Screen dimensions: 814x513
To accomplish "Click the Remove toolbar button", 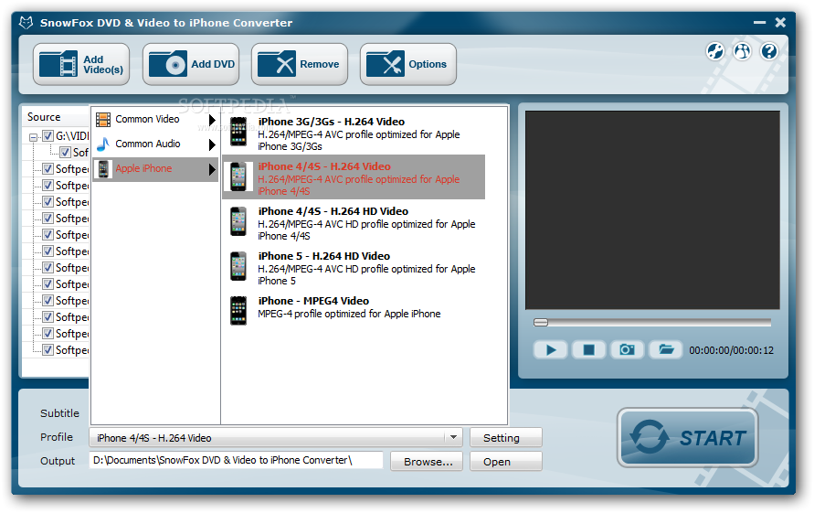I will [x=300, y=64].
